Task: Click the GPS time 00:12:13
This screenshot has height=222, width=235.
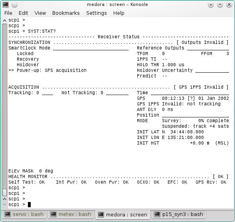Action: (x=173, y=98)
